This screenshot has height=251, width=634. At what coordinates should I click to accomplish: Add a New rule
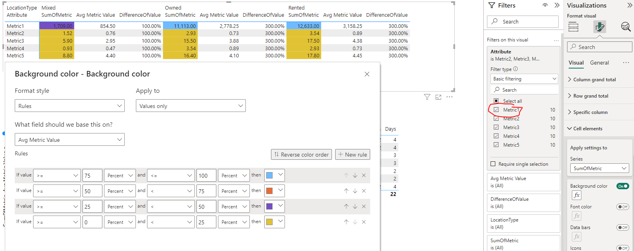pos(353,155)
